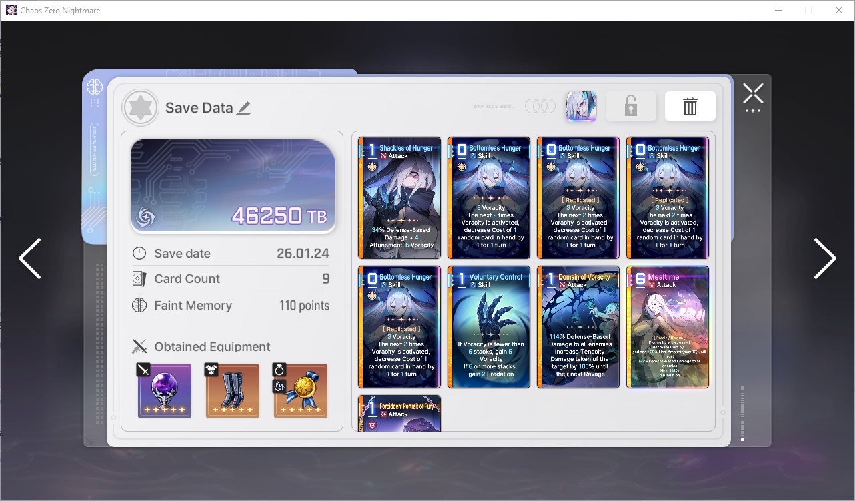
Task: Click the cards icon next to Card Count
Action: (139, 279)
